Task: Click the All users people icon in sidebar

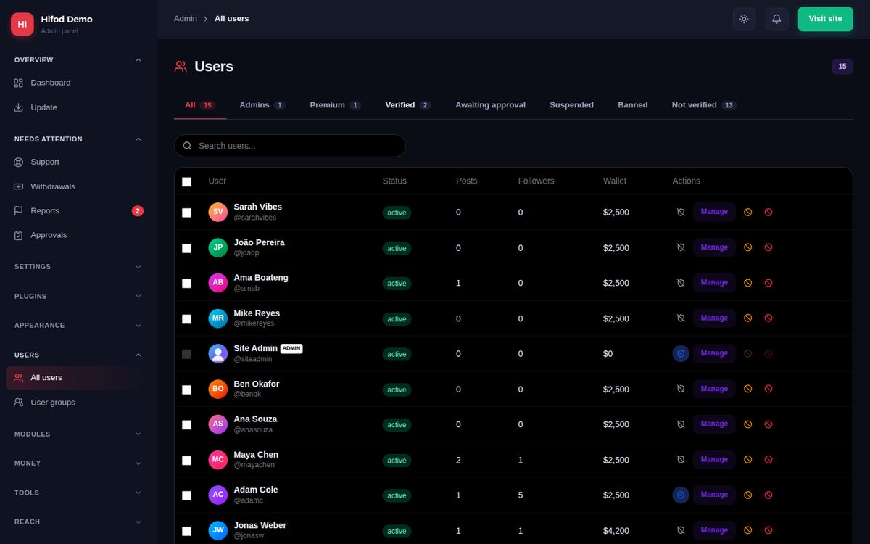Action: (19, 378)
